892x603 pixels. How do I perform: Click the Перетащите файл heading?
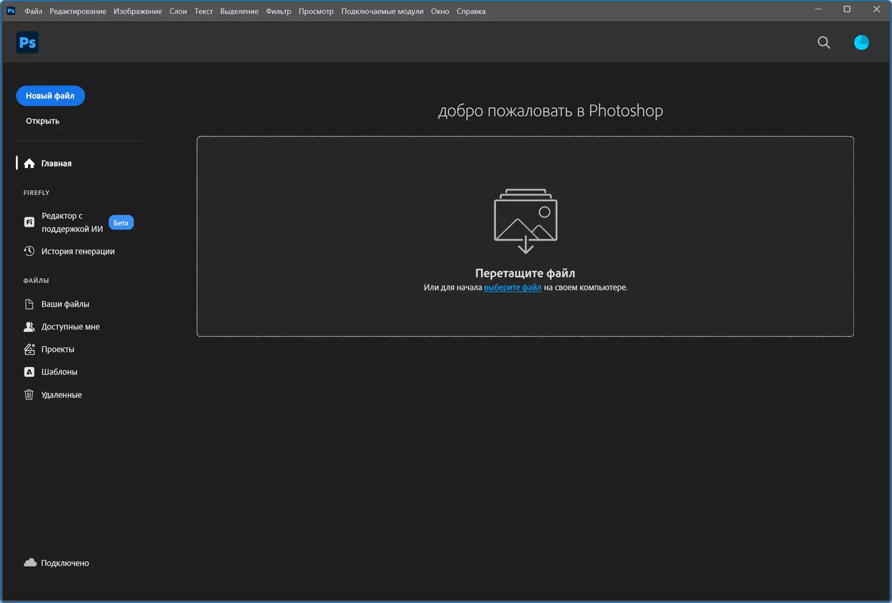525,273
